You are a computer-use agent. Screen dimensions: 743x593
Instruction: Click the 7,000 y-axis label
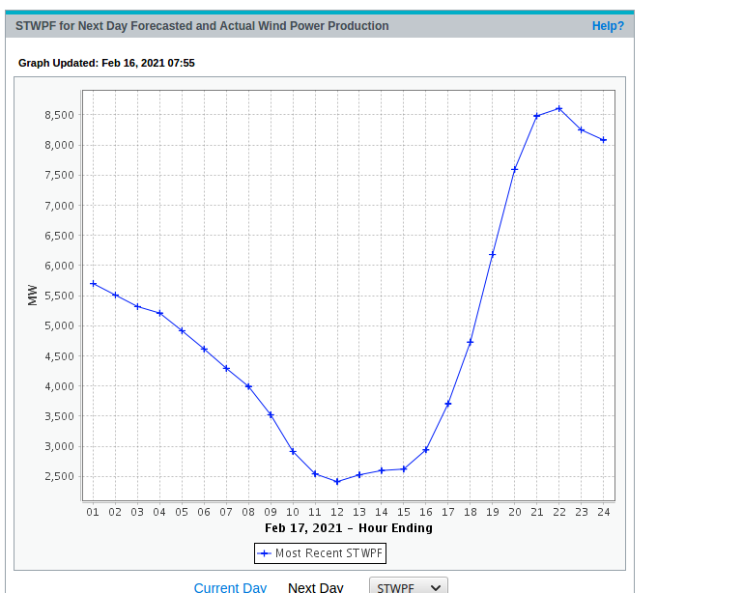point(60,206)
